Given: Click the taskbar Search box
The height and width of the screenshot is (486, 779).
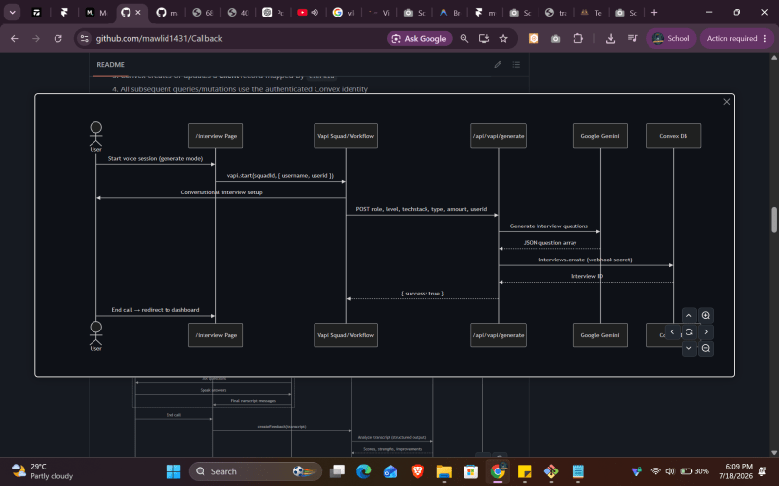Looking at the screenshot, I should 255,471.
